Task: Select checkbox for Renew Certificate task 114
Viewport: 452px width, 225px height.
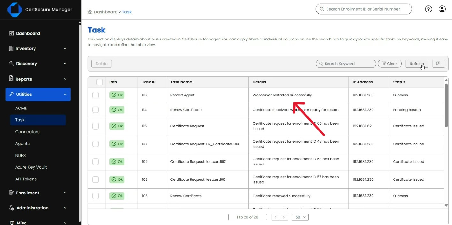Action: [x=95, y=110]
